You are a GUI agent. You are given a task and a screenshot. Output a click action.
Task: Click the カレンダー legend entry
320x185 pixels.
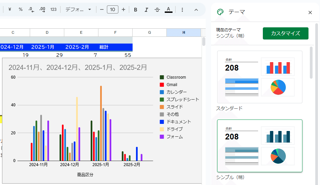coord(173,92)
